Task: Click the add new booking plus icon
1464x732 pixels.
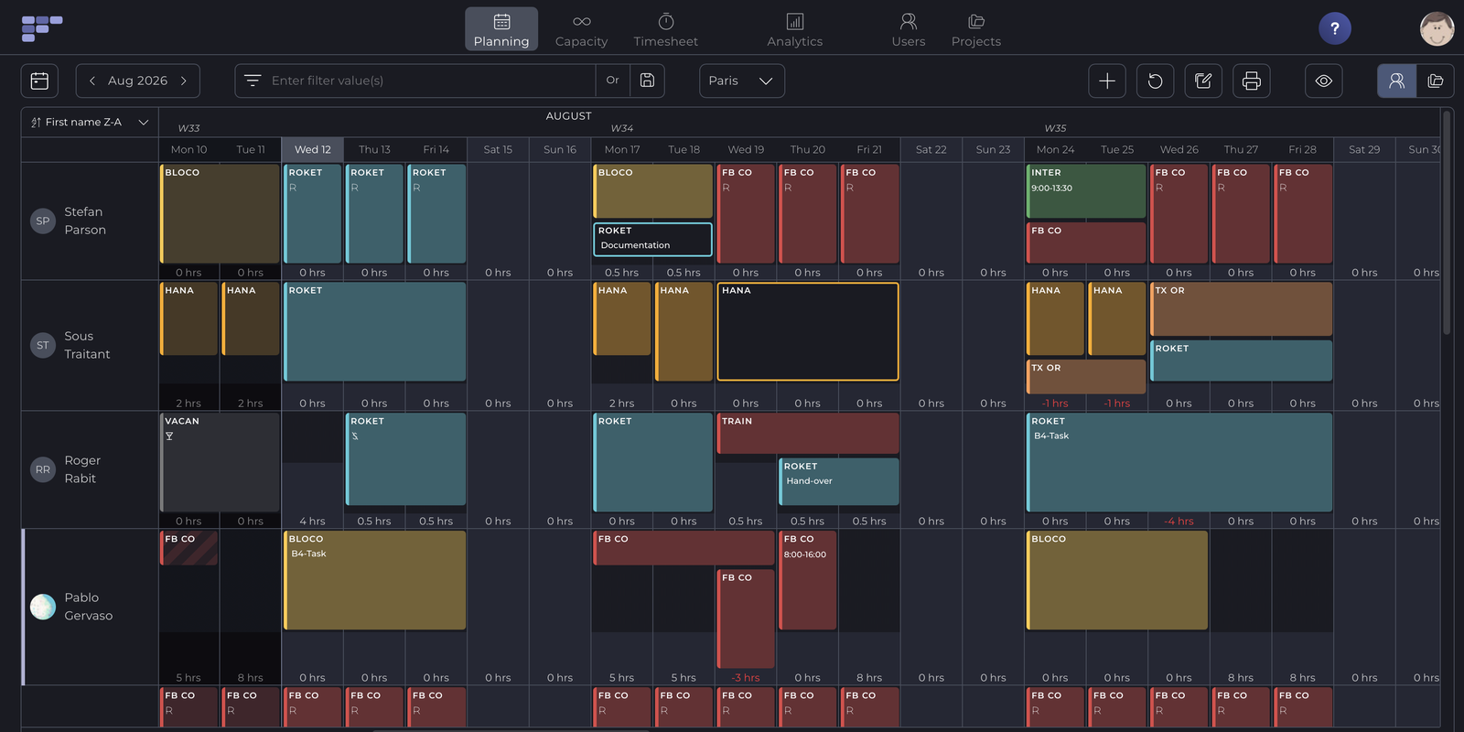Action: 1107,81
